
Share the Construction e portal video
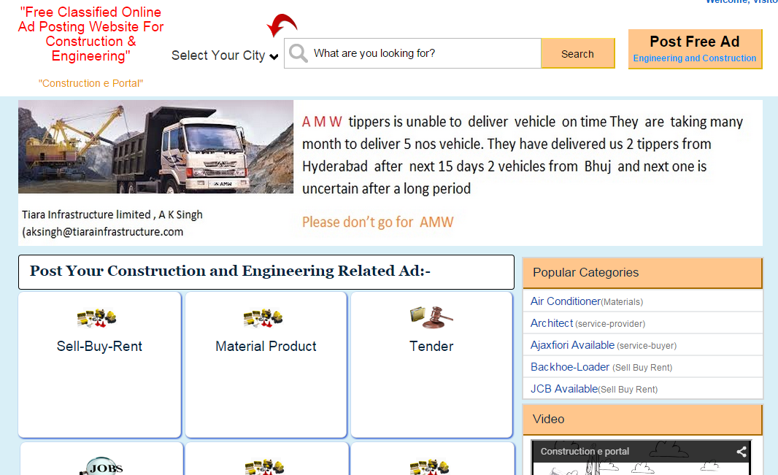coord(742,452)
